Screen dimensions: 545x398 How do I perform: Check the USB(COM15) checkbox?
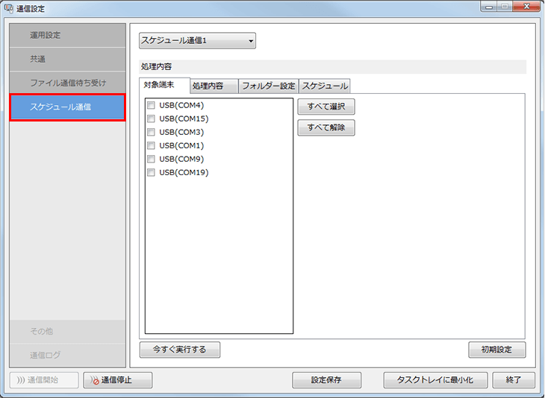[x=151, y=119]
